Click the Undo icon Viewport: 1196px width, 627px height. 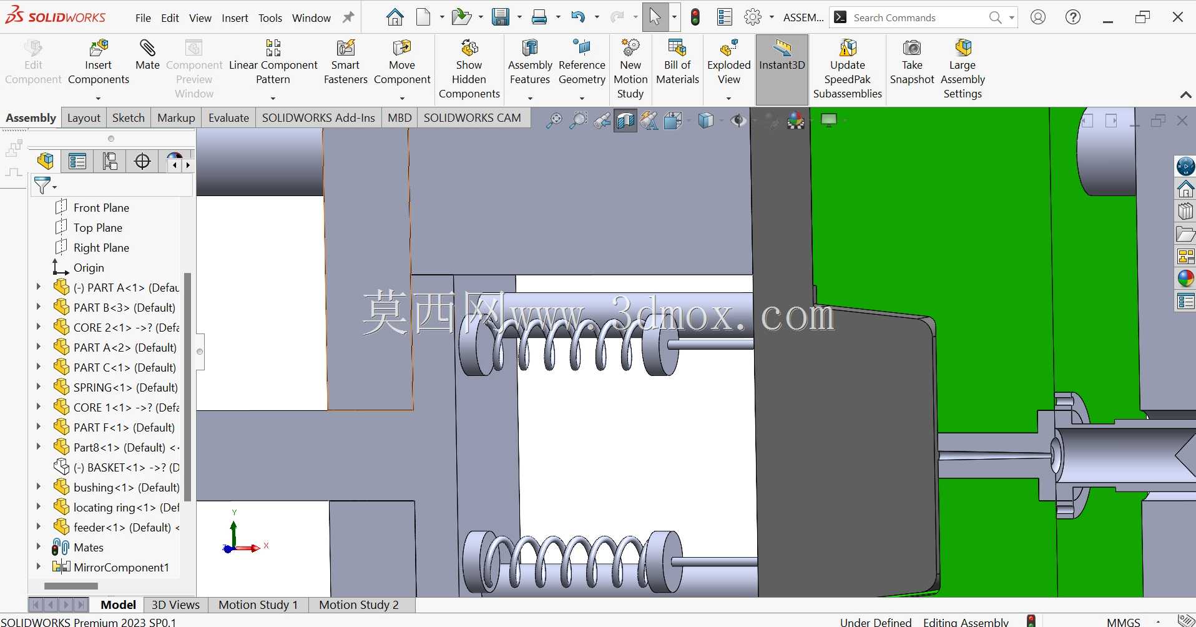[x=578, y=17]
